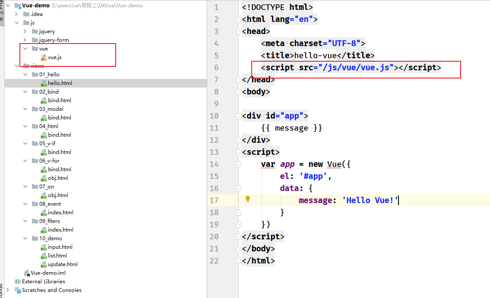This screenshot has height=298, width=490.
Task: Fold the head tag at line 3
Action: coord(238,31)
